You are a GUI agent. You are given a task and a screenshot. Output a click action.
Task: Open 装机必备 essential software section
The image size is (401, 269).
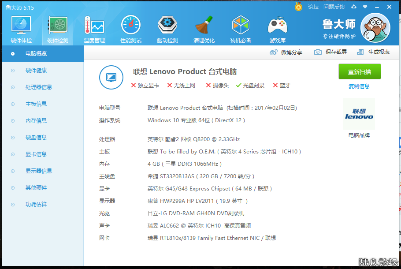coord(241,30)
